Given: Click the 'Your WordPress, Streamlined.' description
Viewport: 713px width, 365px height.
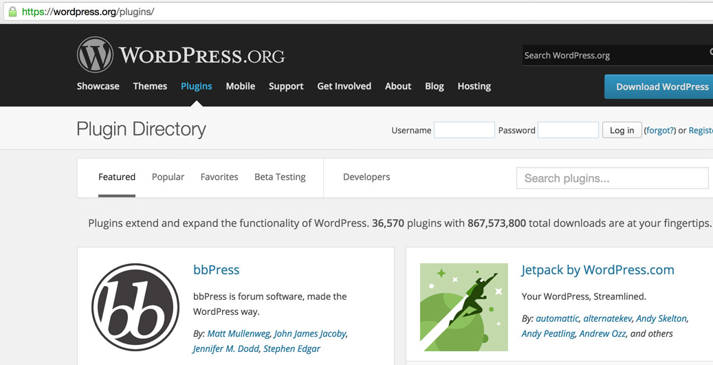Looking at the screenshot, I should pyautogui.click(x=584, y=296).
